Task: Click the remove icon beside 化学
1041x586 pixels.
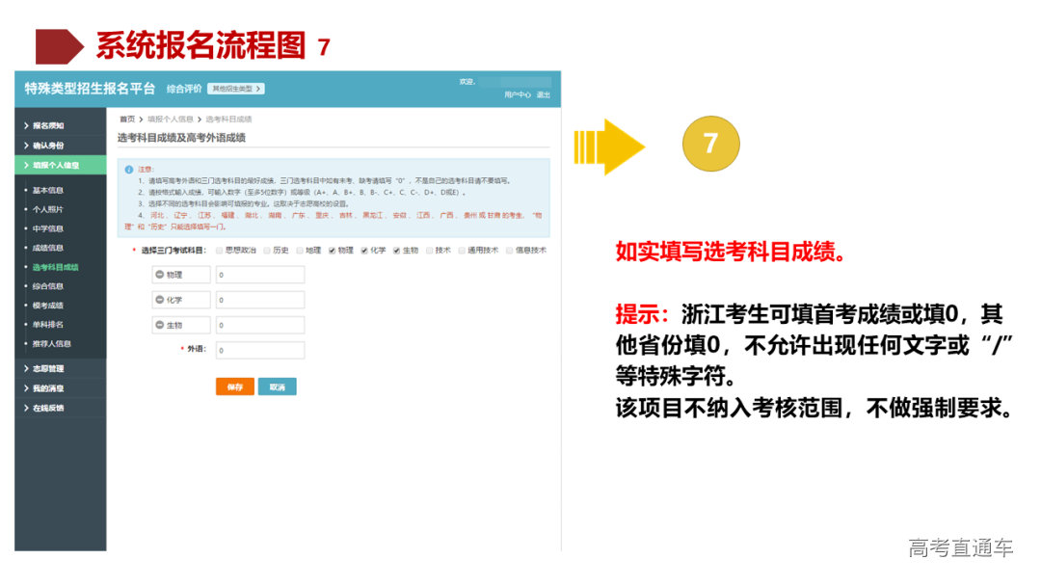Action: pyautogui.click(x=160, y=300)
